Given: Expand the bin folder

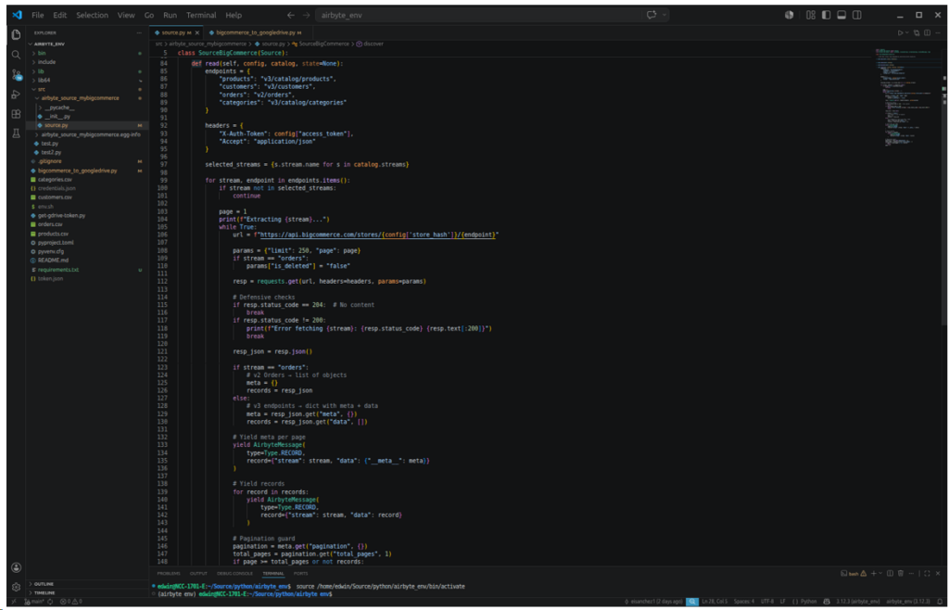Looking at the screenshot, I should [x=87, y=53].
